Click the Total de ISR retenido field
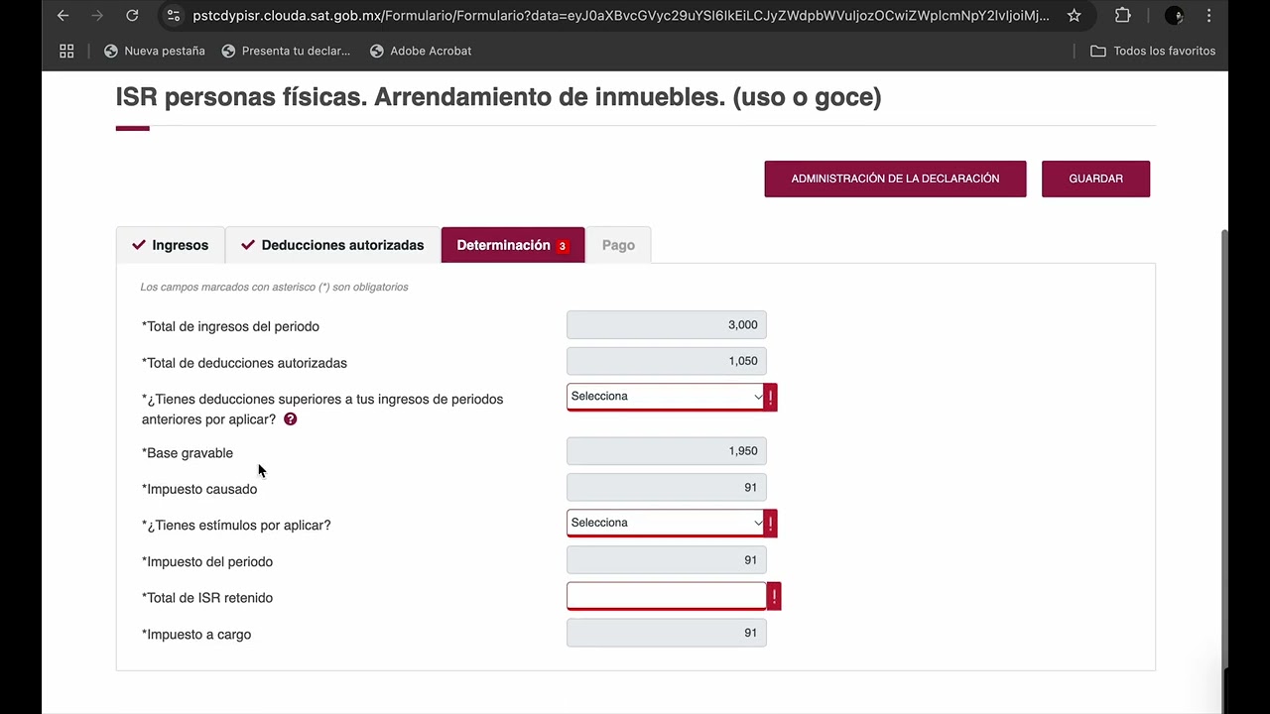 pos(667,596)
